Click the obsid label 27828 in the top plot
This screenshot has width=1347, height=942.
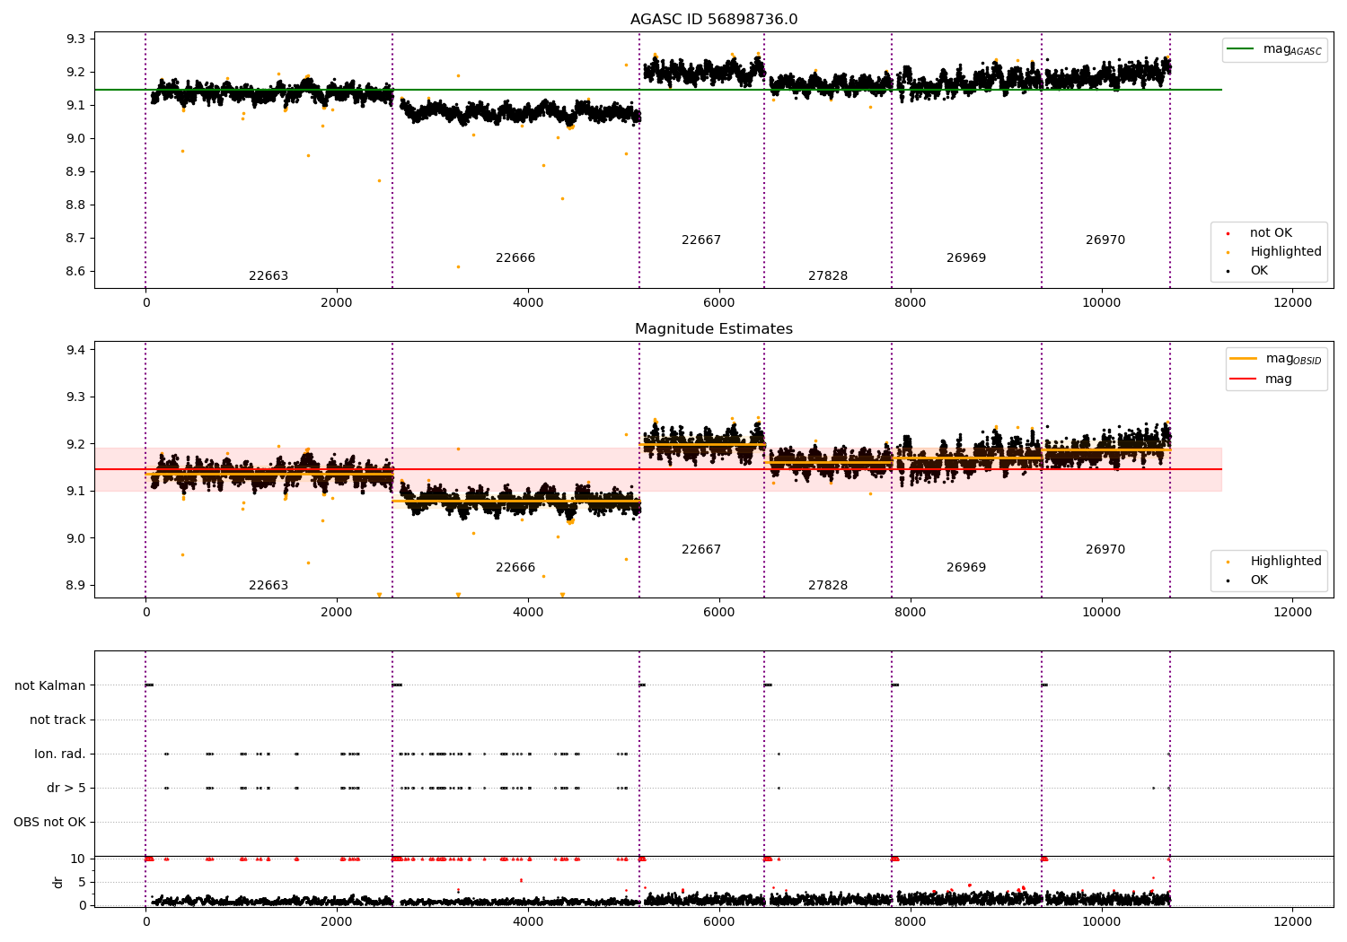tap(828, 276)
